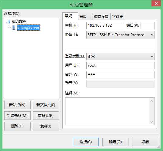Click the folder icon beside 我的站点
This screenshot has height=151, width=163.
pos(8,21)
